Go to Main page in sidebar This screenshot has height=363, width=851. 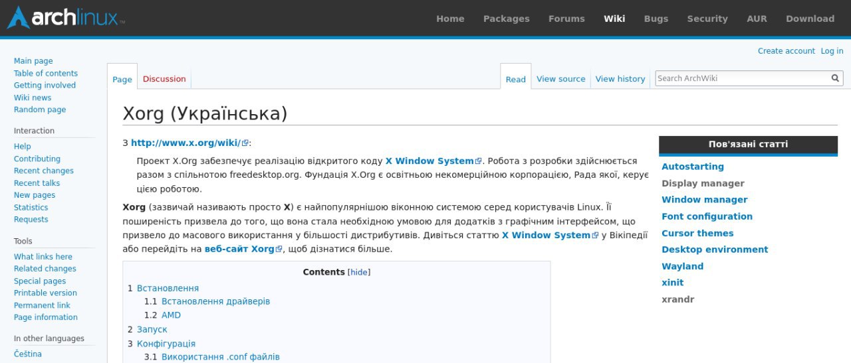tap(33, 61)
